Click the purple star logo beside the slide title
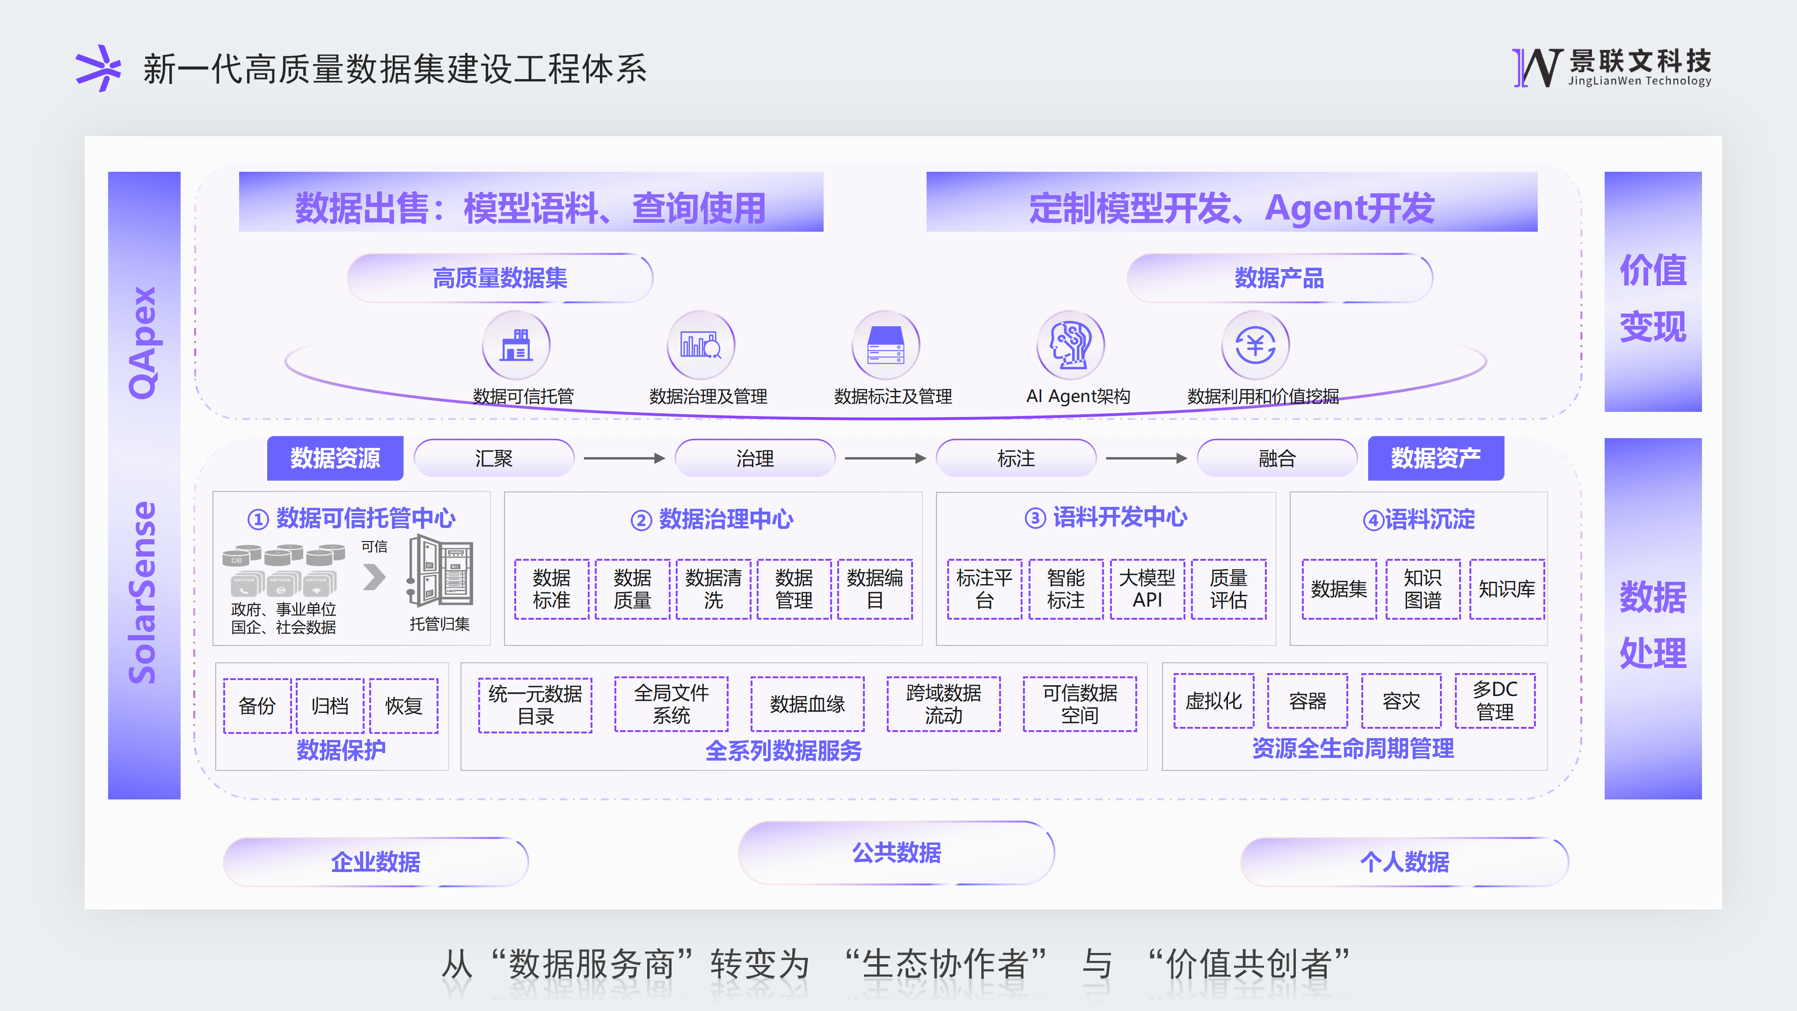Screen dimensions: 1797x1011 point(98,68)
